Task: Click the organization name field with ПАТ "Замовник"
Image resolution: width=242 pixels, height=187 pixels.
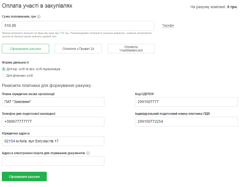Action: [x=53, y=102]
